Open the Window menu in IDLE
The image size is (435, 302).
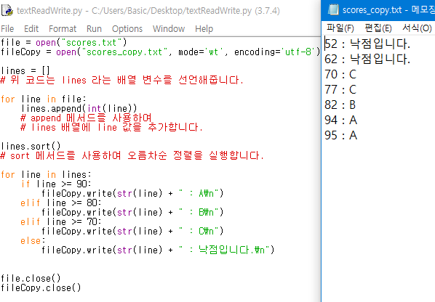[x=169, y=29]
